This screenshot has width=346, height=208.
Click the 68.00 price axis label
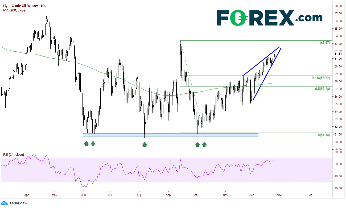[x=338, y=6]
